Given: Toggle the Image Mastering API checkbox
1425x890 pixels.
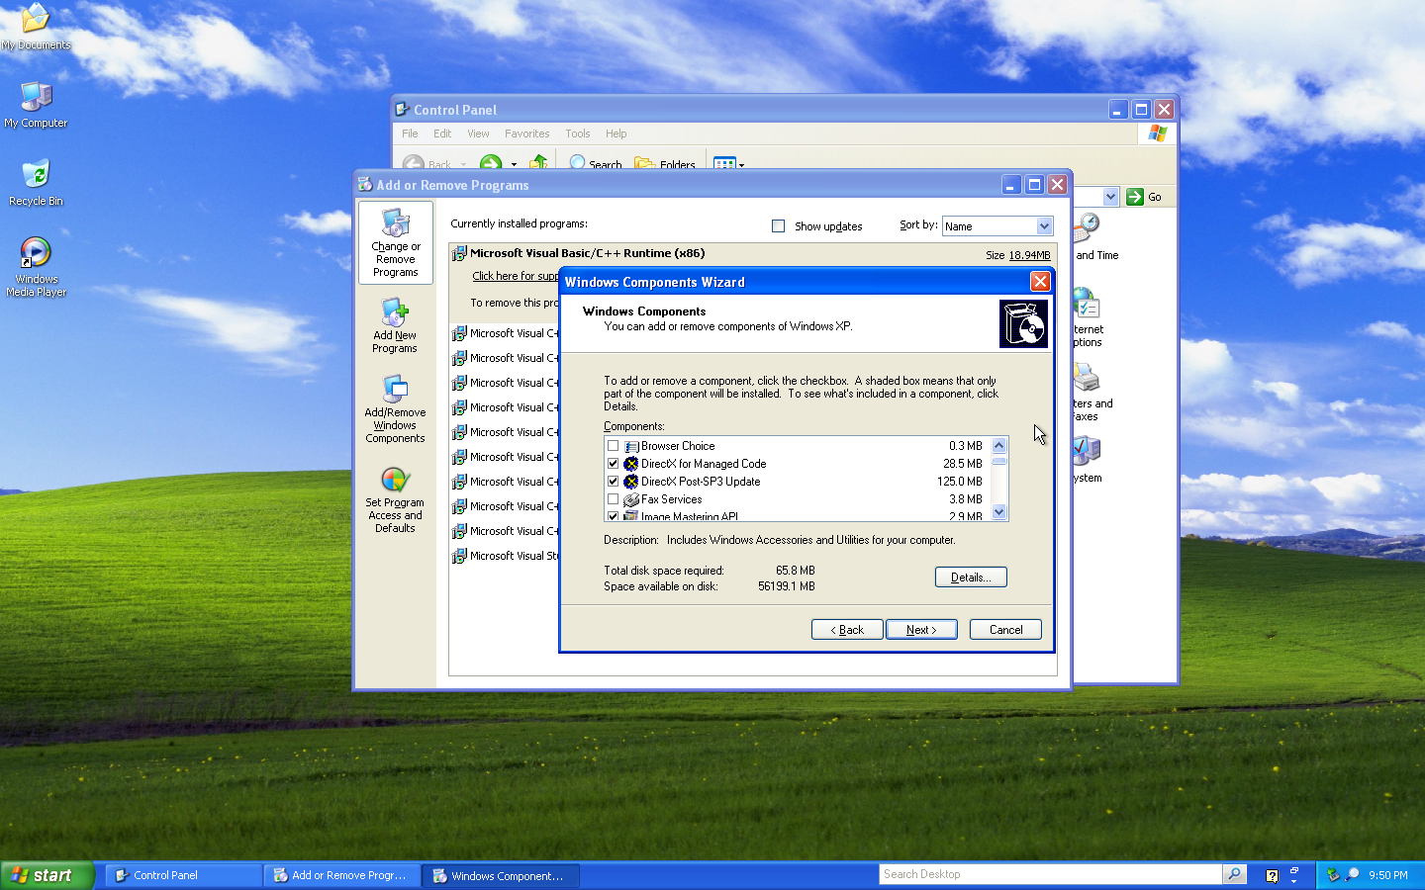Looking at the screenshot, I should click(x=614, y=516).
